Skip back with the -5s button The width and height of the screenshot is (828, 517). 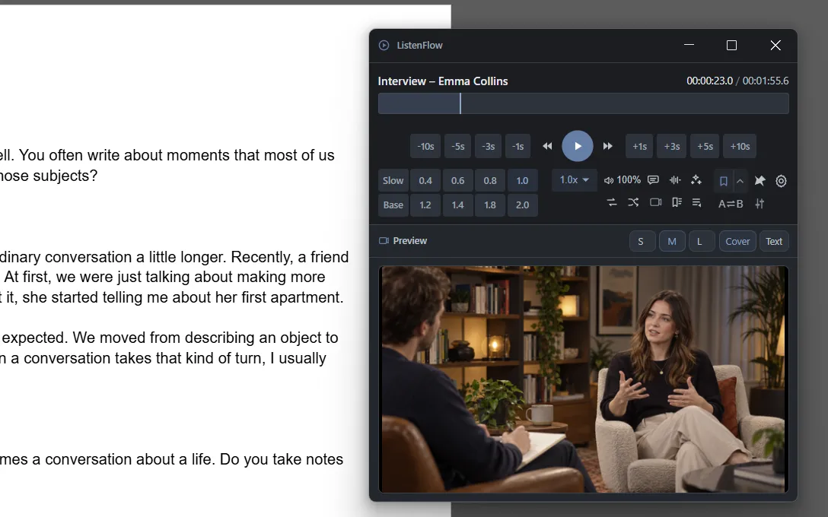point(458,146)
